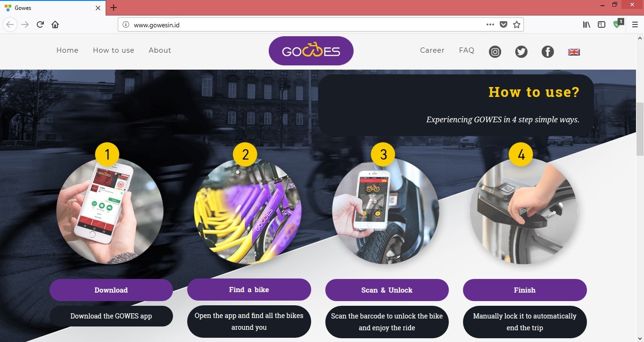The width and height of the screenshot is (644, 342).
Task: Open the Facebook icon link
Action: 548,52
